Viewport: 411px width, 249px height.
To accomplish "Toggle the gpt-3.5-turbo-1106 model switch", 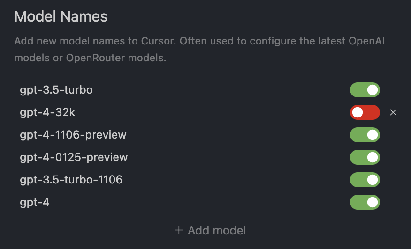I will click(365, 180).
